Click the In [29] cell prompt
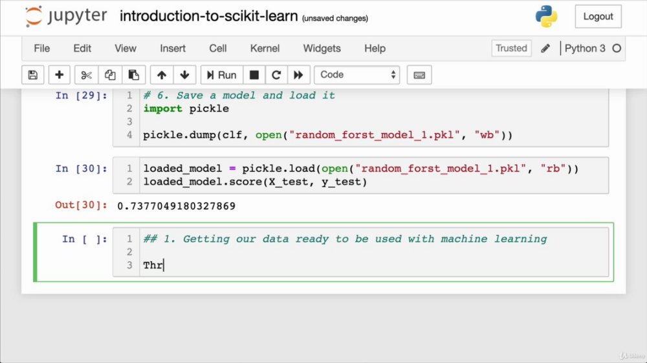 pyautogui.click(x=82, y=96)
